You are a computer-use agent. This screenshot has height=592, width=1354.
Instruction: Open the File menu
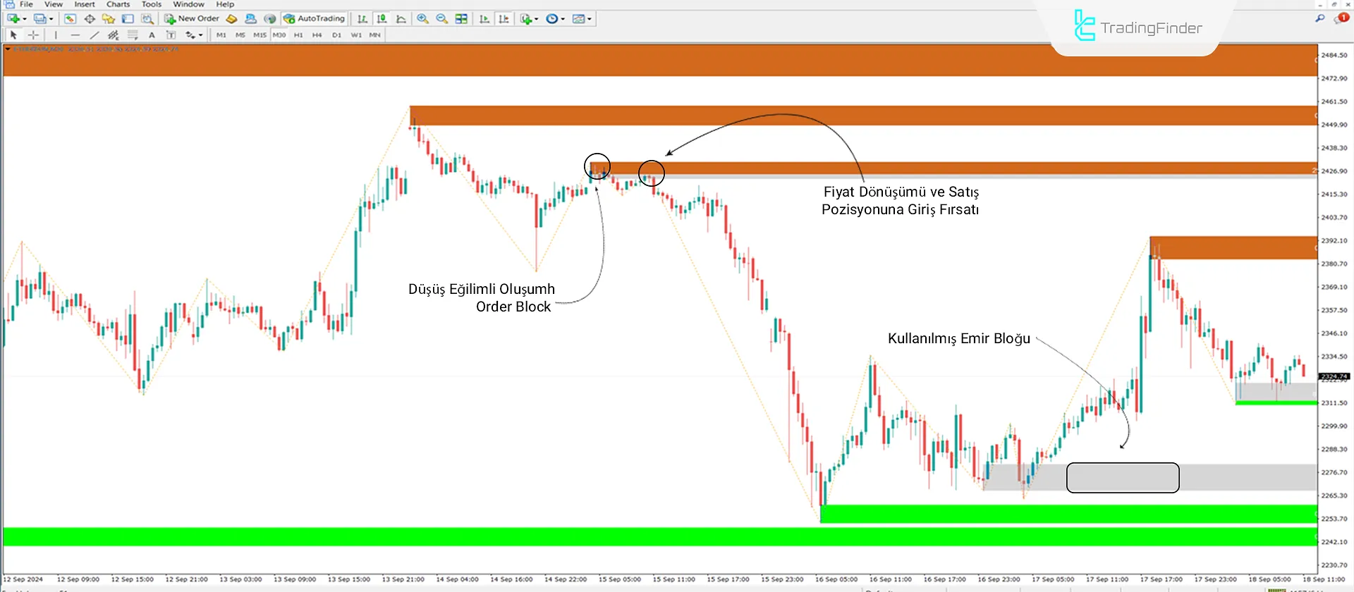pyautogui.click(x=26, y=4)
